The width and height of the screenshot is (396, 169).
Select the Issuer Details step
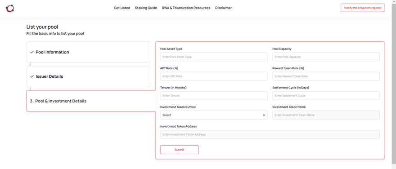tap(88, 76)
